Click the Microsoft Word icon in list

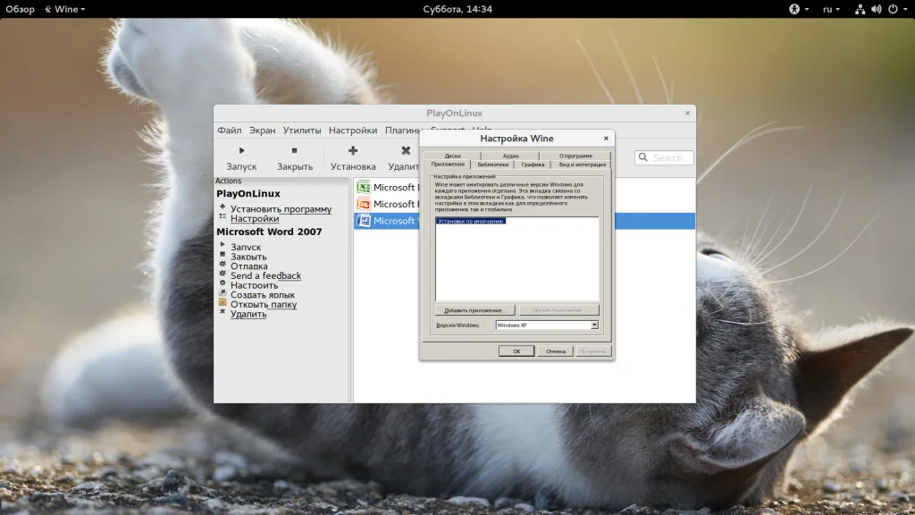364,221
